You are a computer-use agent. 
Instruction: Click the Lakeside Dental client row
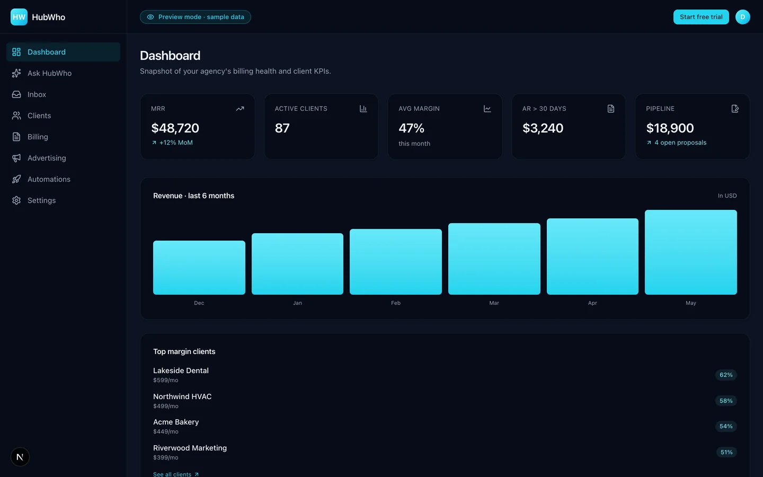[x=445, y=375]
